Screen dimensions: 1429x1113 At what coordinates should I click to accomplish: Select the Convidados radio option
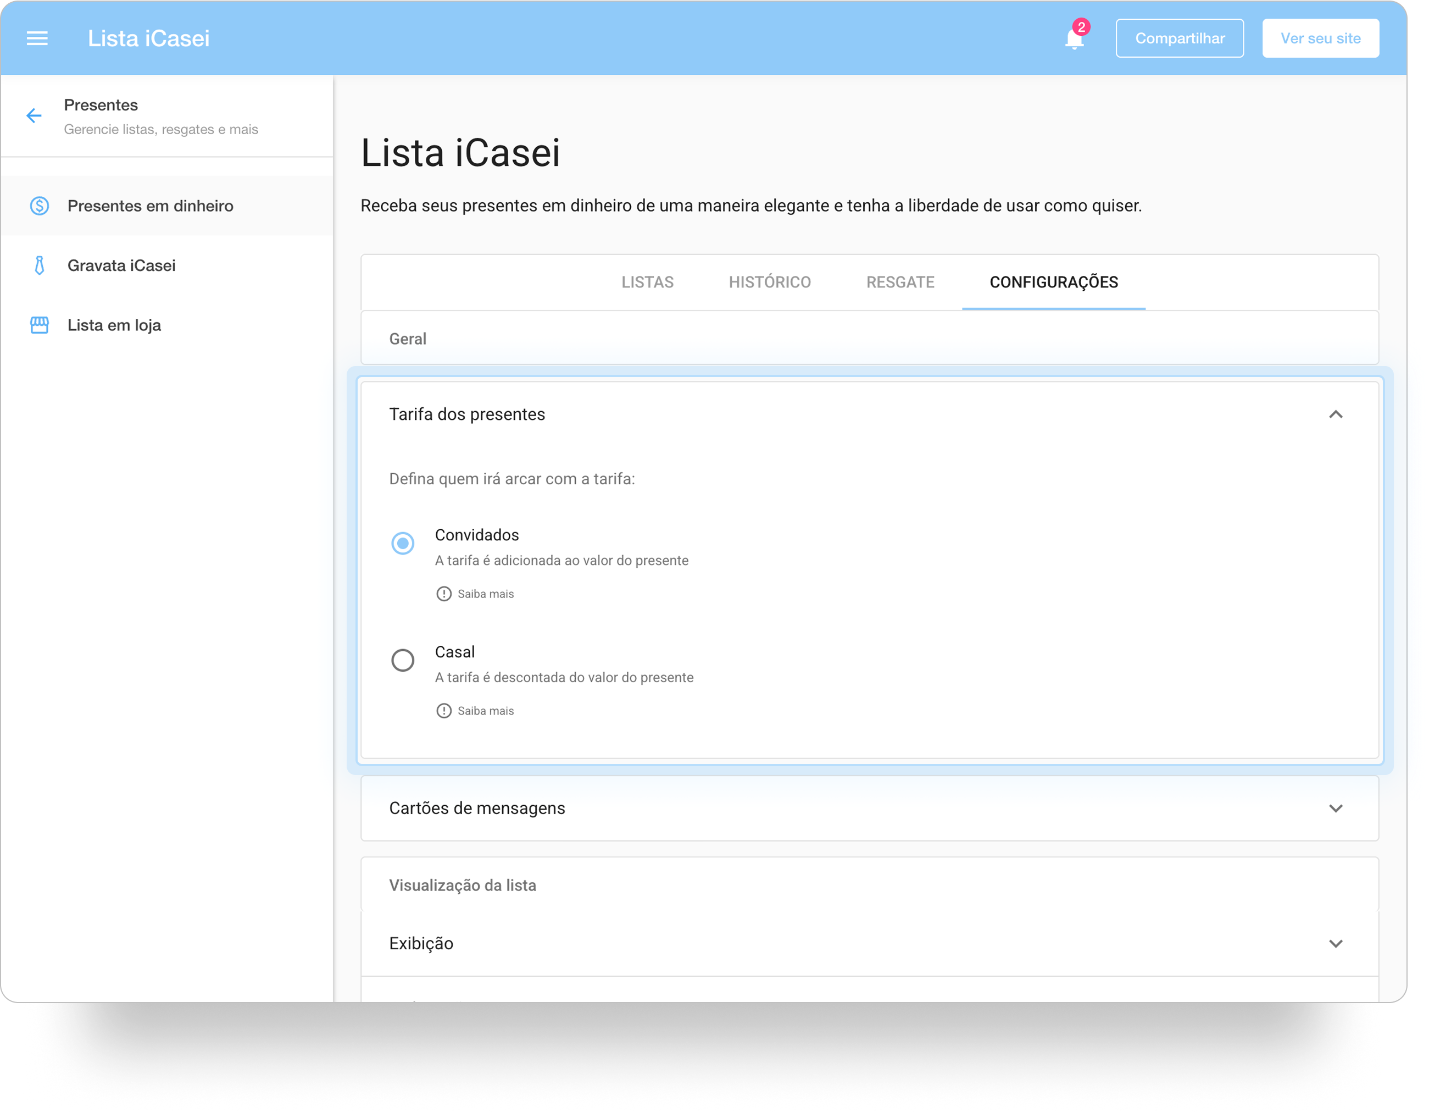[x=403, y=542]
